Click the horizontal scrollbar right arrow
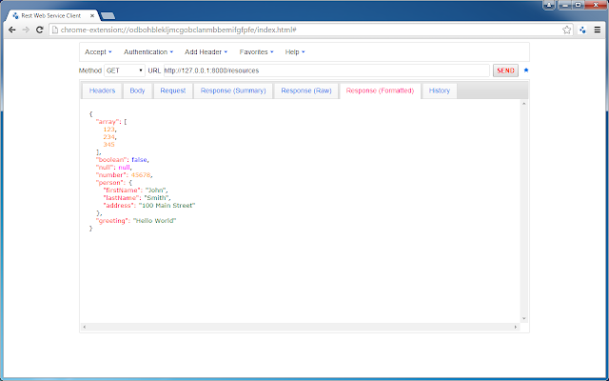The width and height of the screenshot is (609, 381). click(516, 327)
